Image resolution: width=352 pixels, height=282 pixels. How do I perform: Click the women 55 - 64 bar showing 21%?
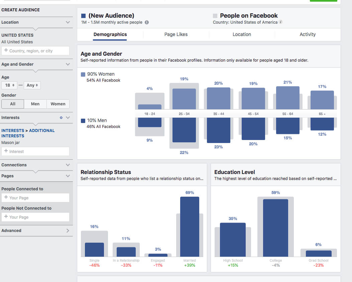pyautogui.click(x=288, y=98)
